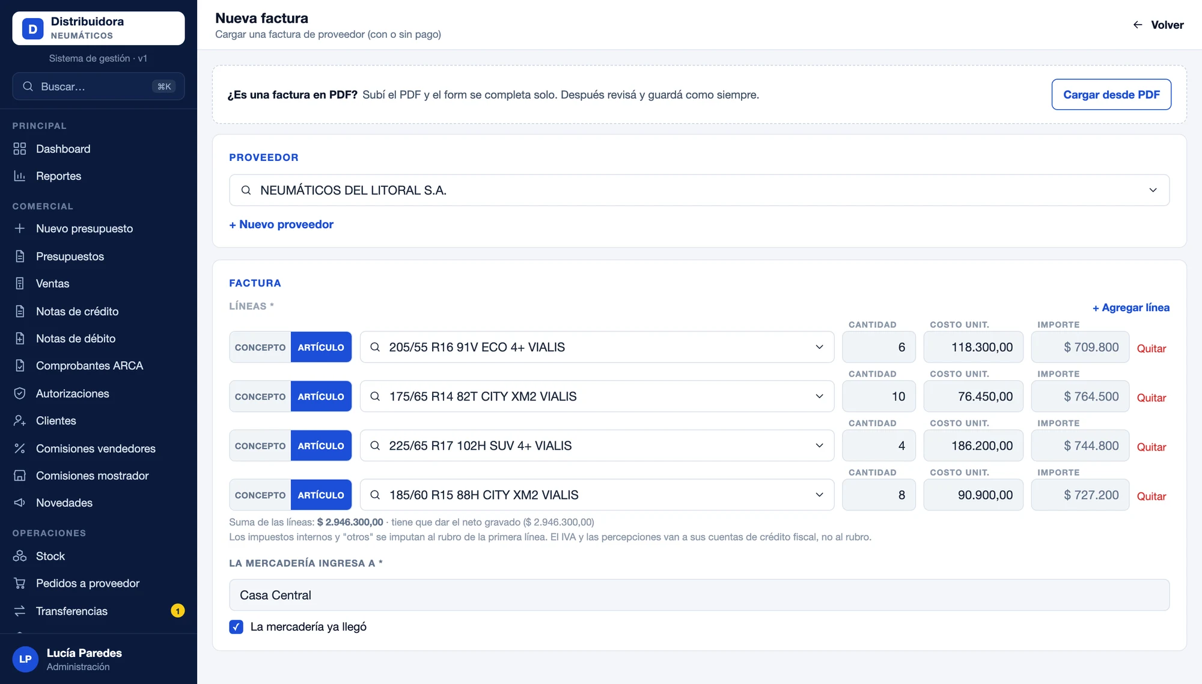The width and height of the screenshot is (1202, 684).
Task: Open the Comprobantes ARCA check-file icon
Action: click(x=20, y=366)
